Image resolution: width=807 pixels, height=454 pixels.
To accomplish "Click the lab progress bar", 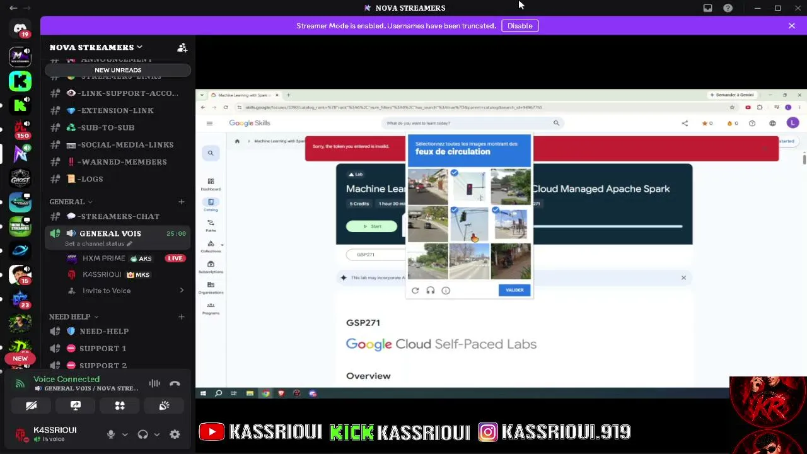I will (x=608, y=226).
